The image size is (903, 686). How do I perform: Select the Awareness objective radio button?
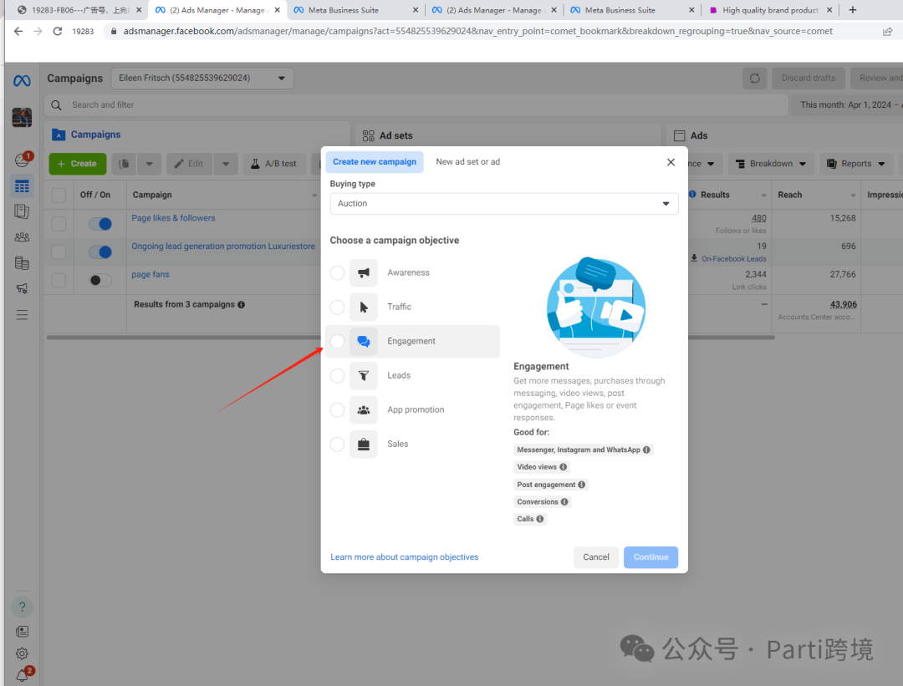tap(337, 272)
